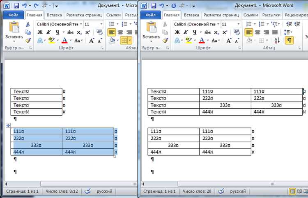Click Undo arrow in right Word window
Screen dimensions: 308x198
(x=162, y=5)
